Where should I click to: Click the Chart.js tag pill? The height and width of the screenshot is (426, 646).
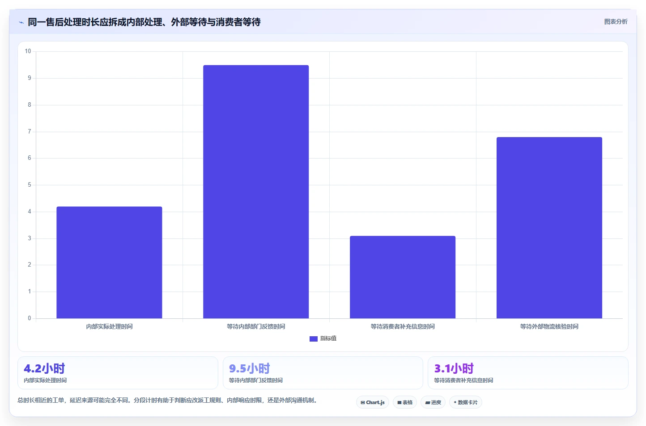coord(373,402)
